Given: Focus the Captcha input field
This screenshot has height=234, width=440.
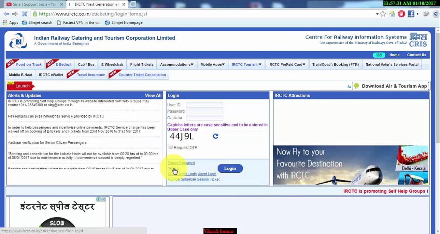Looking at the screenshot, I should tap(205, 118).
